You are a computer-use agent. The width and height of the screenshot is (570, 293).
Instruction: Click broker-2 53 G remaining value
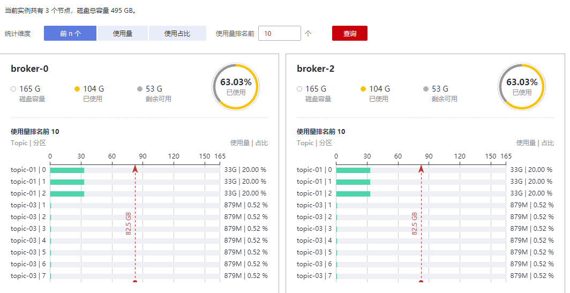pyautogui.click(x=440, y=89)
